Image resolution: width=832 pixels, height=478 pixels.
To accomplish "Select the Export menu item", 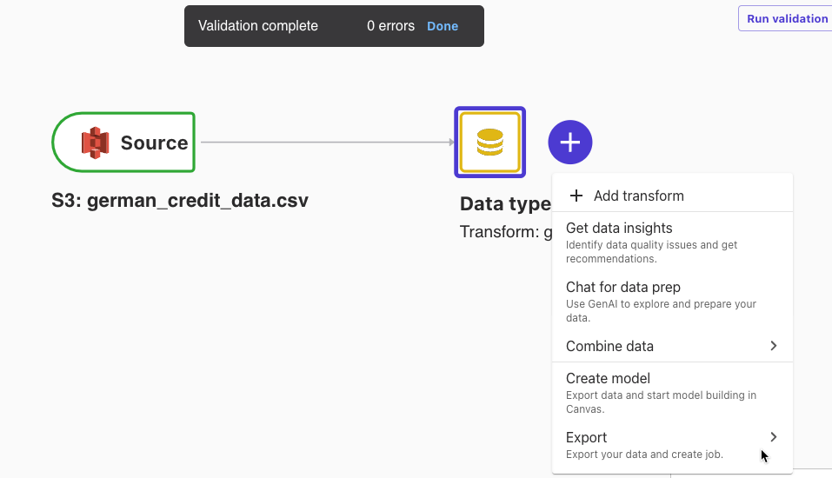I will (x=672, y=445).
